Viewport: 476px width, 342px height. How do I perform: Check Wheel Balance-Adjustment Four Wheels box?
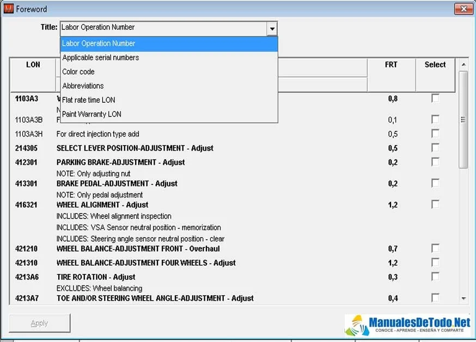tap(435, 262)
